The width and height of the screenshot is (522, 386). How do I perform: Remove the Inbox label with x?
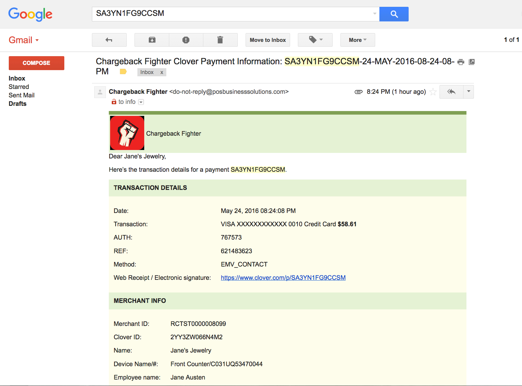click(161, 72)
